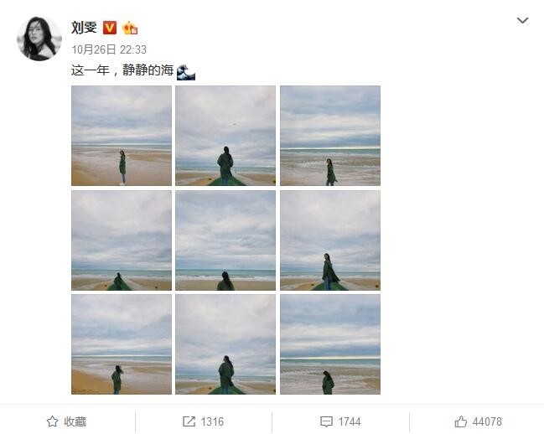Open the post options chevron dropdown

click(x=522, y=20)
